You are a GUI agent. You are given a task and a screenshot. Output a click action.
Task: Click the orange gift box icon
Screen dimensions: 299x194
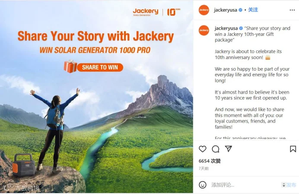[x=70, y=66]
